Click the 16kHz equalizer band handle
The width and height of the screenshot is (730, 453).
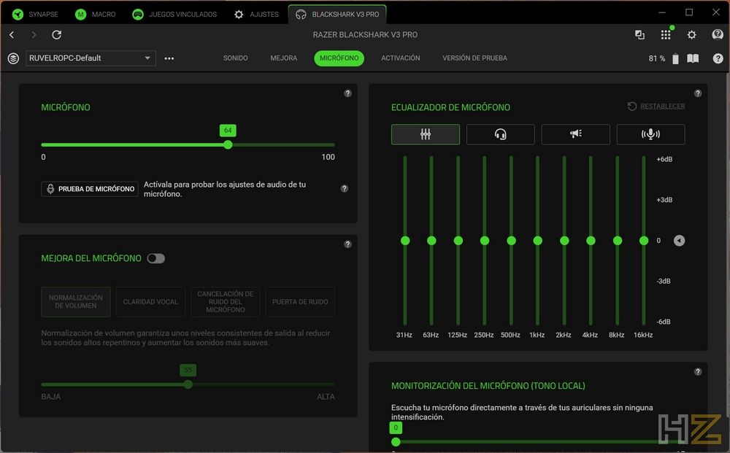click(x=644, y=241)
